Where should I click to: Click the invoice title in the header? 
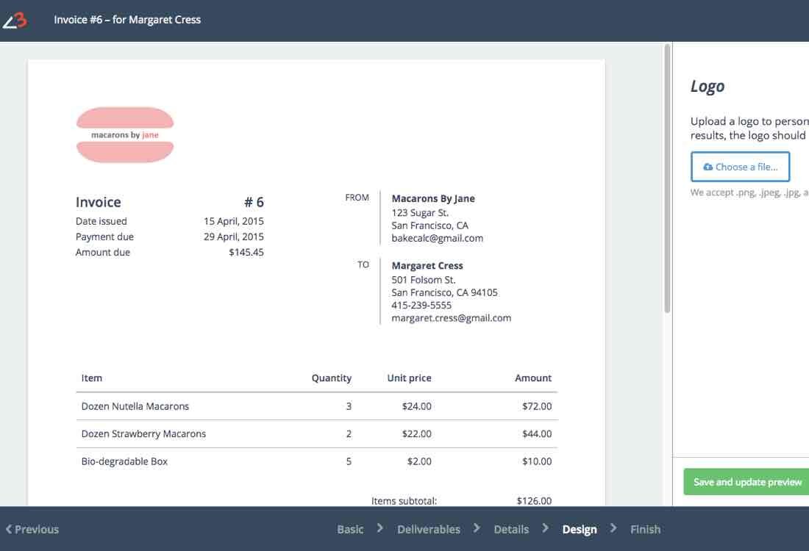(x=127, y=20)
